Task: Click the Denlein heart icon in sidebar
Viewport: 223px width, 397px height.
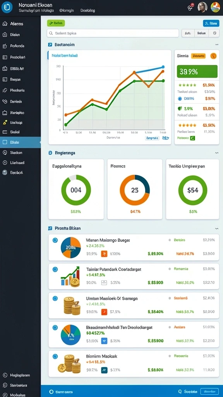Action: coord(5,102)
